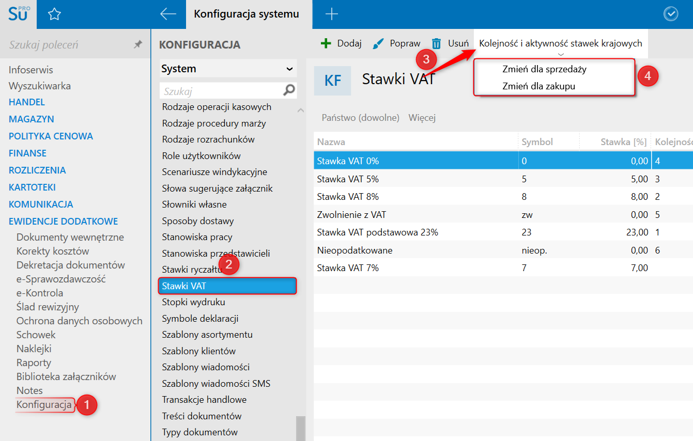Choose Zmień dla sprzedaży menu option
Image resolution: width=693 pixels, height=441 pixels.
point(544,69)
